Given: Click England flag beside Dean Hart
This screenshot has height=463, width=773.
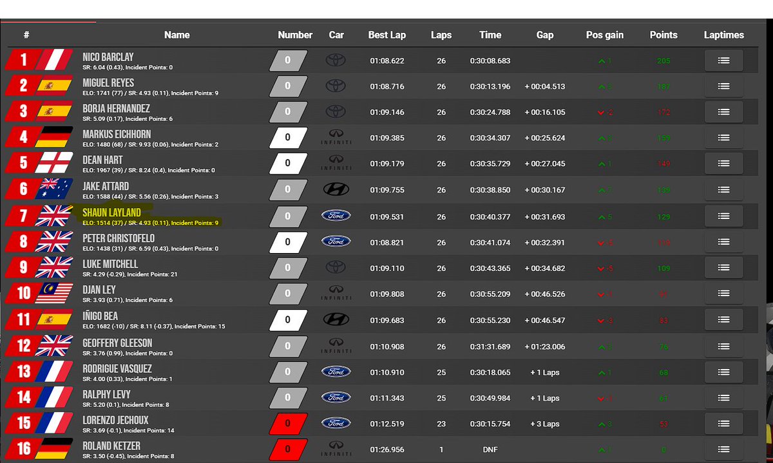Looking at the screenshot, I should 54,164.
